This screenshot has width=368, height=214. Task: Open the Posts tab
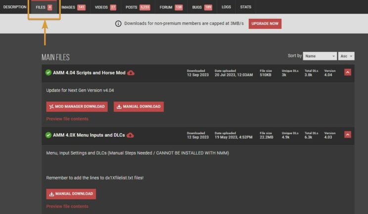coord(138,7)
